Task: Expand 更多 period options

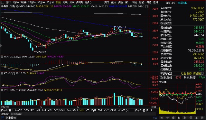Action: (x=88, y=2)
